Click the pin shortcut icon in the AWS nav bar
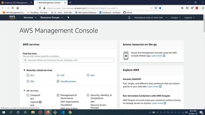 tap(68, 18)
